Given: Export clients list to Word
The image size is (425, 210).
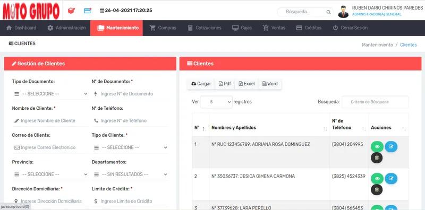Looking at the screenshot, I should pyautogui.click(x=270, y=84).
